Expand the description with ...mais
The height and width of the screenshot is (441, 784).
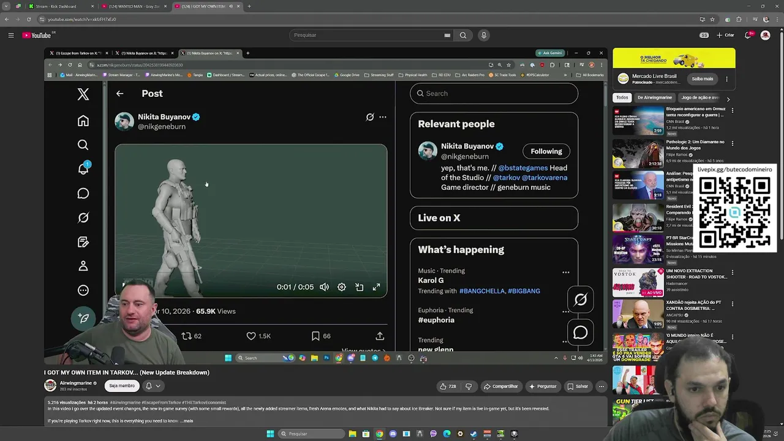pos(186,421)
